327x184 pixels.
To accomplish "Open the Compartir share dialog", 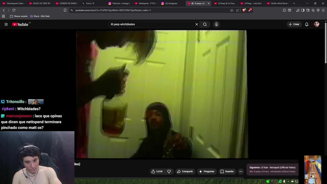I will [x=185, y=171].
